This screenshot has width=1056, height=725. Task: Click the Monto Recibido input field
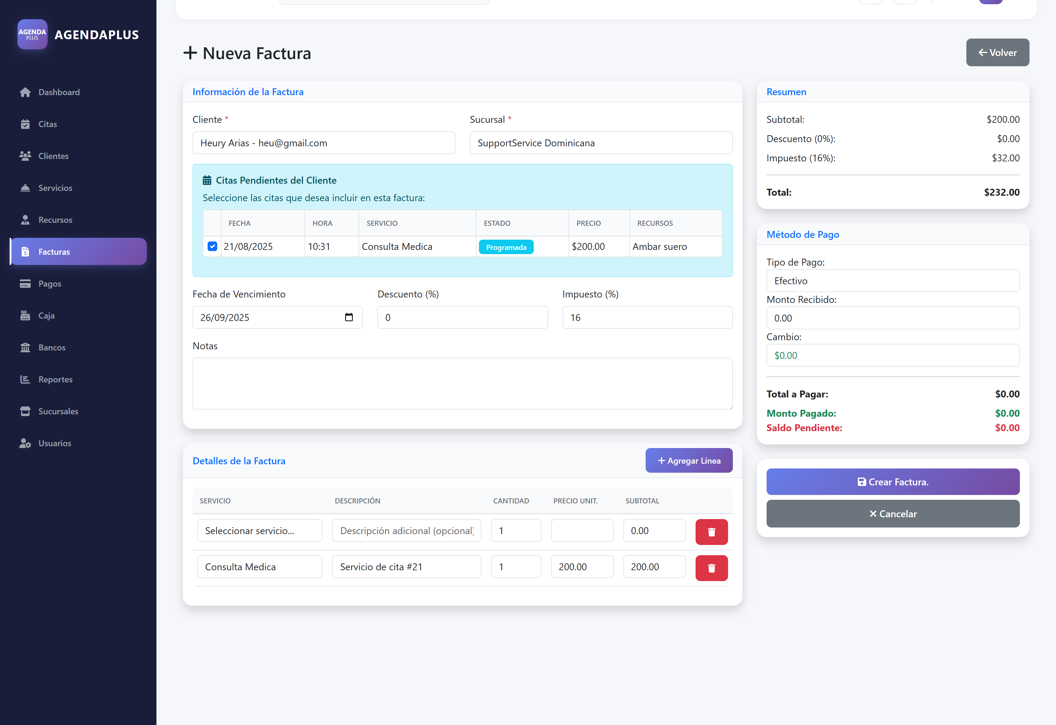pyautogui.click(x=892, y=318)
